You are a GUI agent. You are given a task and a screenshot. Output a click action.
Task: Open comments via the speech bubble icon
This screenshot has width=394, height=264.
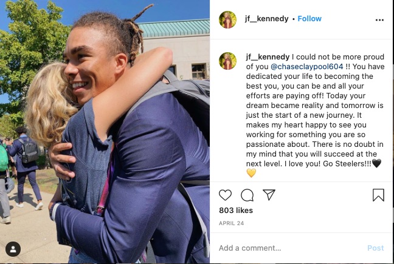click(247, 195)
